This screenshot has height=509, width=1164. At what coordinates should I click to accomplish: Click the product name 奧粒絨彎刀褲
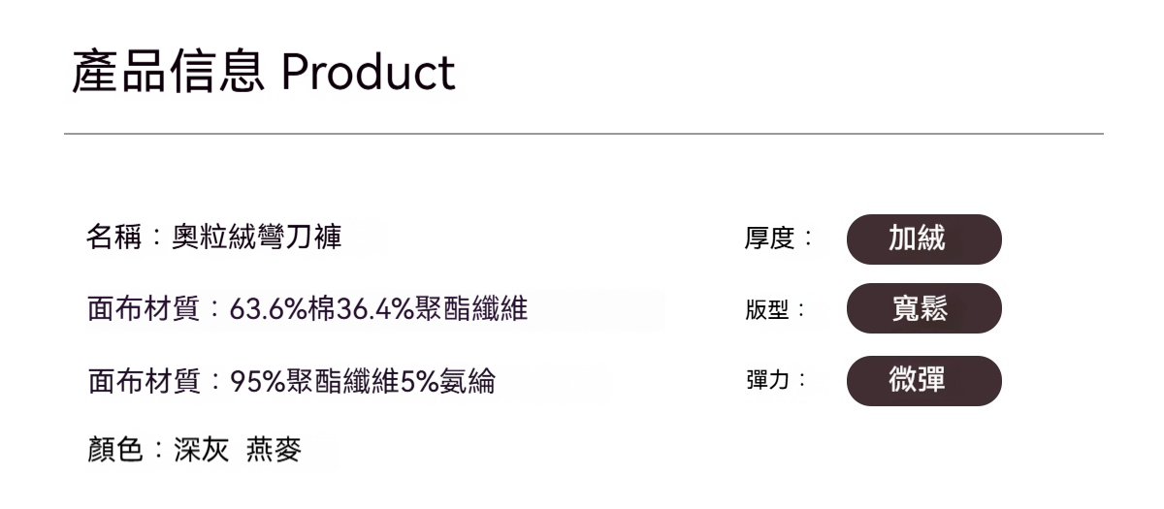[256, 238]
